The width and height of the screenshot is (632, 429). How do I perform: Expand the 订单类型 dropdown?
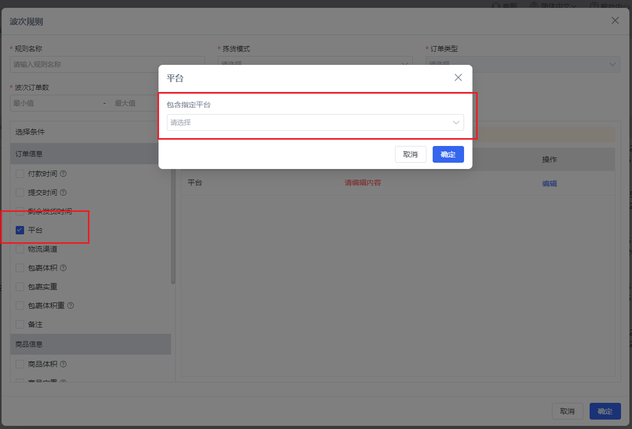pos(523,64)
